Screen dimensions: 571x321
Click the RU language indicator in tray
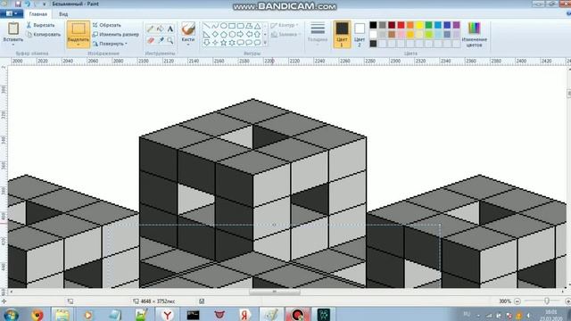point(467,315)
